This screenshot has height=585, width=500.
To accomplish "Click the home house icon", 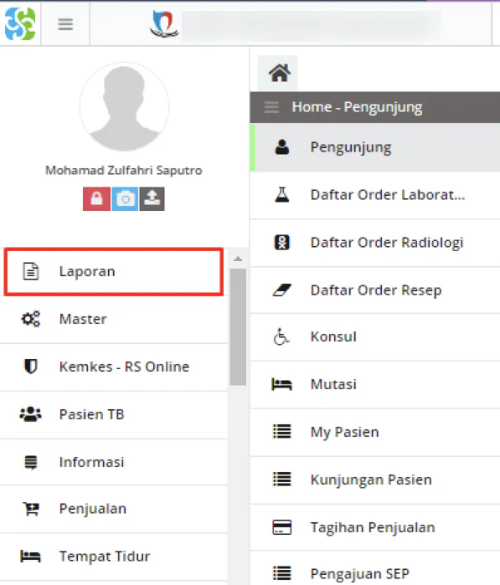I will pos(279,73).
